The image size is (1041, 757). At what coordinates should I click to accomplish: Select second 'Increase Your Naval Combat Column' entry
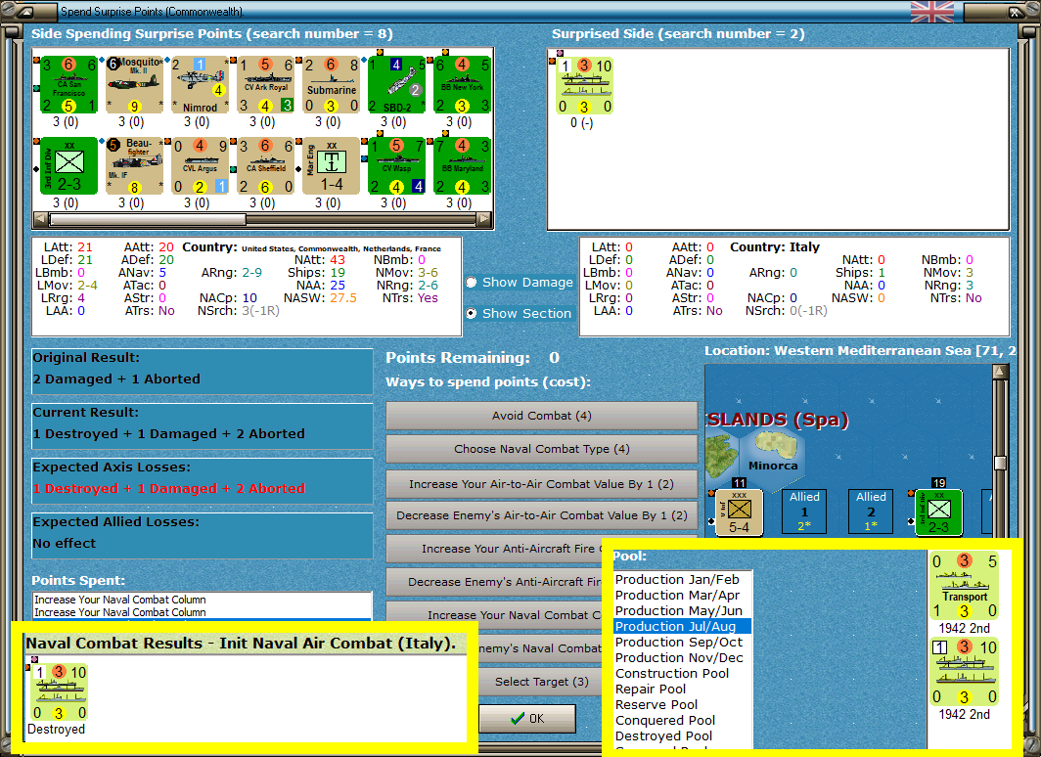coord(202,612)
